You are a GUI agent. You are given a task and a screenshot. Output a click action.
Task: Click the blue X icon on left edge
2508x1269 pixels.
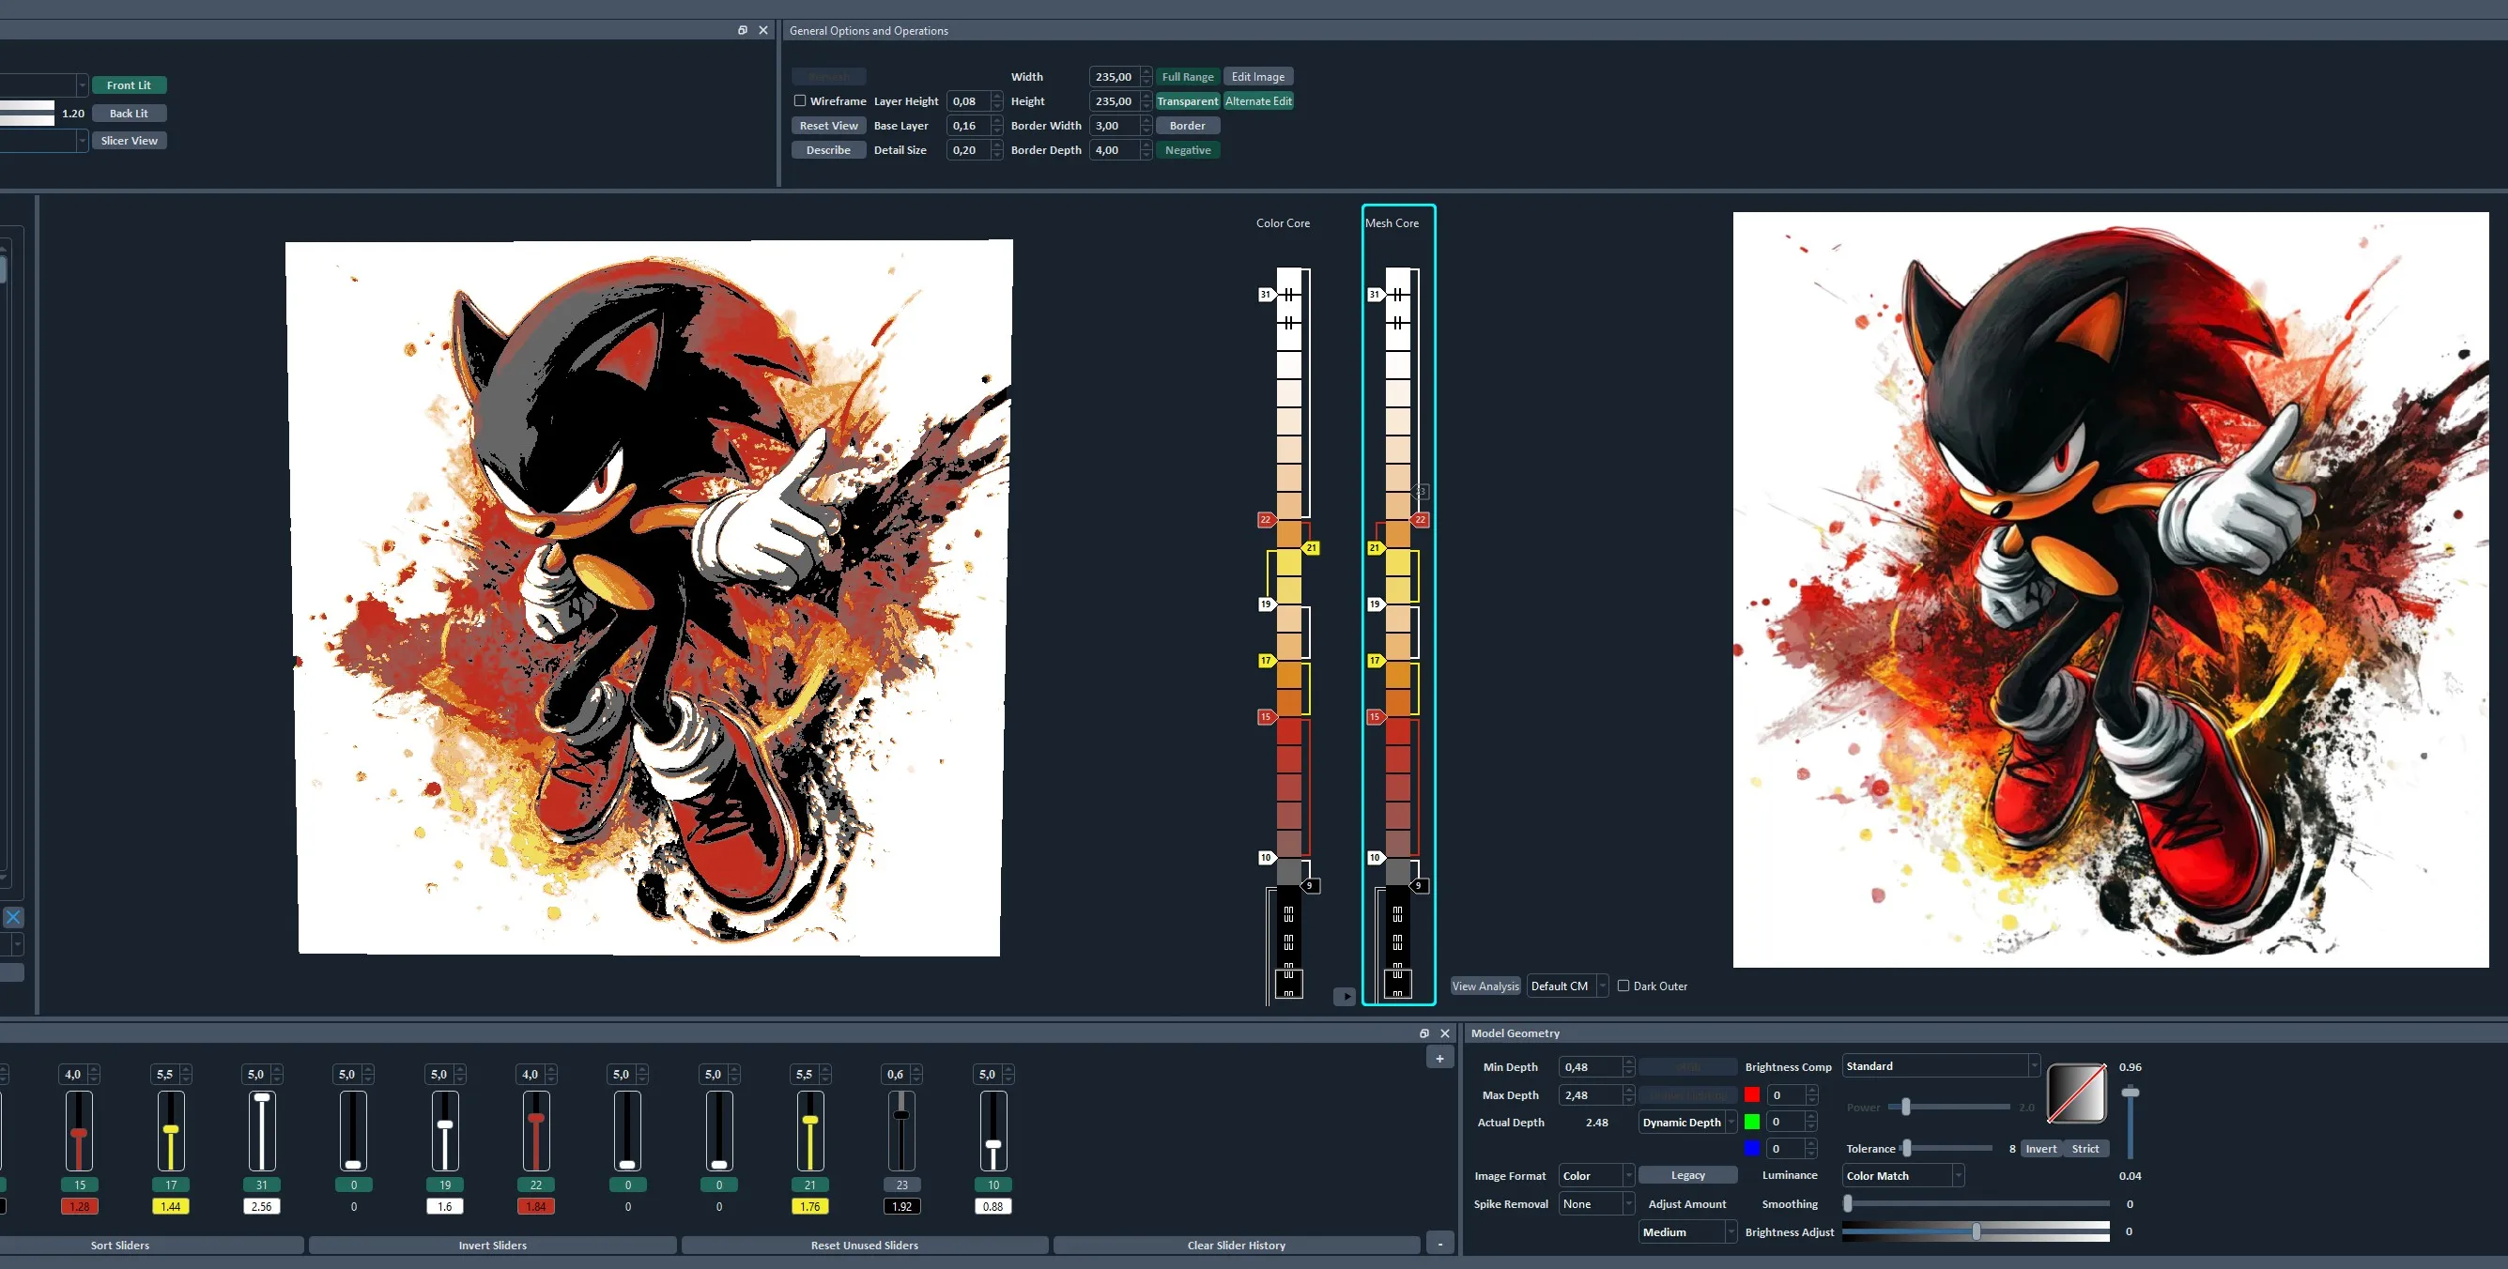pyautogui.click(x=14, y=917)
